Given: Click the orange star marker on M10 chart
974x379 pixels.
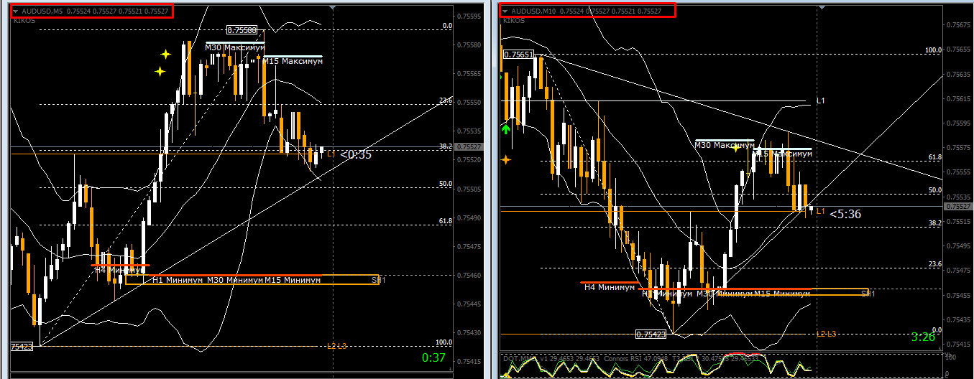Looking at the screenshot, I should pyautogui.click(x=507, y=160).
